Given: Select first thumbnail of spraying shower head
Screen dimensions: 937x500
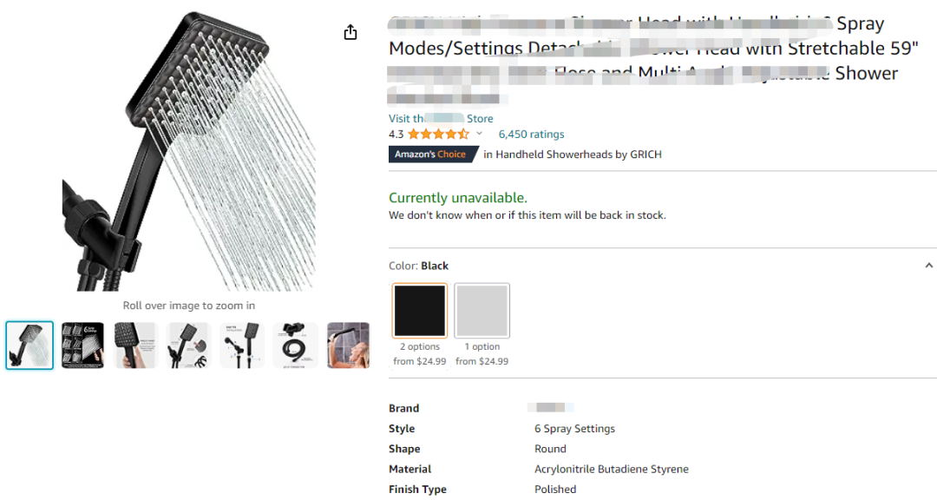Looking at the screenshot, I should point(29,345).
